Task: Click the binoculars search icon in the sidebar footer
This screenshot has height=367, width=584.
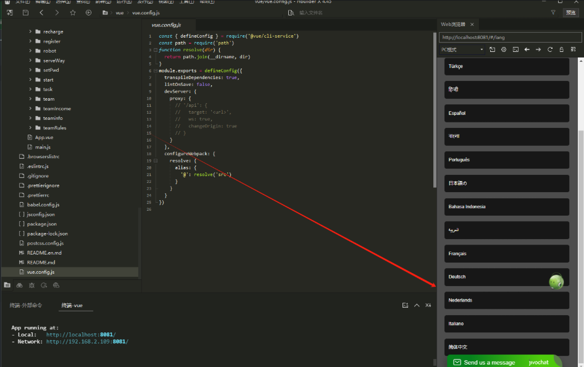Action: tap(19, 285)
